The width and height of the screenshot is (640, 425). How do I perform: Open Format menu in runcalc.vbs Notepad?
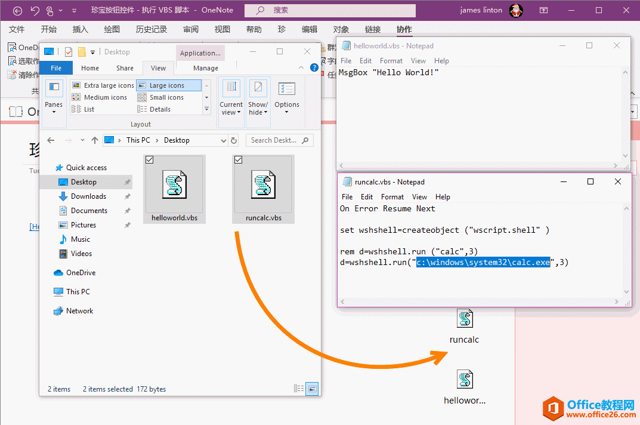pos(392,197)
